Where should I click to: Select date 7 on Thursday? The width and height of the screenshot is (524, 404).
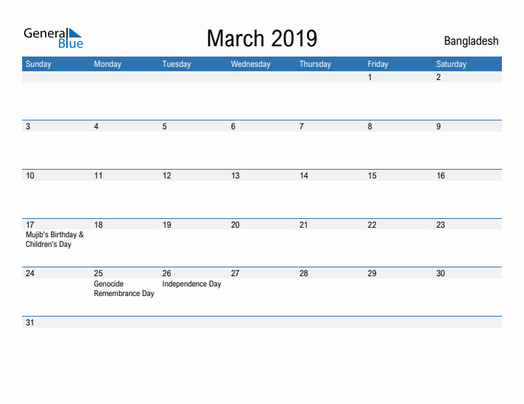302,126
